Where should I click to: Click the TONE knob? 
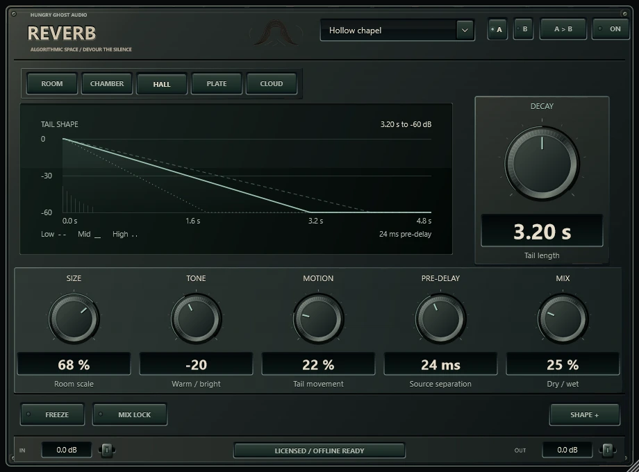(196, 319)
